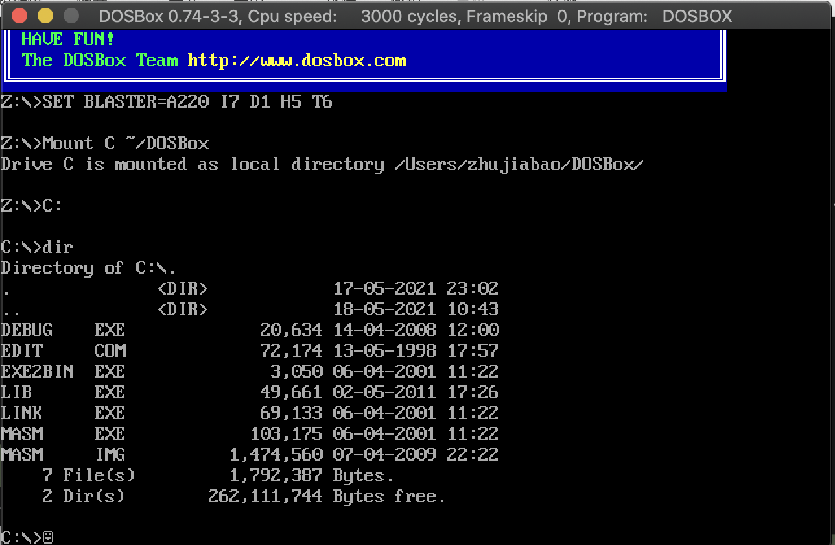Click the '7 File(s)' summary text

pos(89,476)
